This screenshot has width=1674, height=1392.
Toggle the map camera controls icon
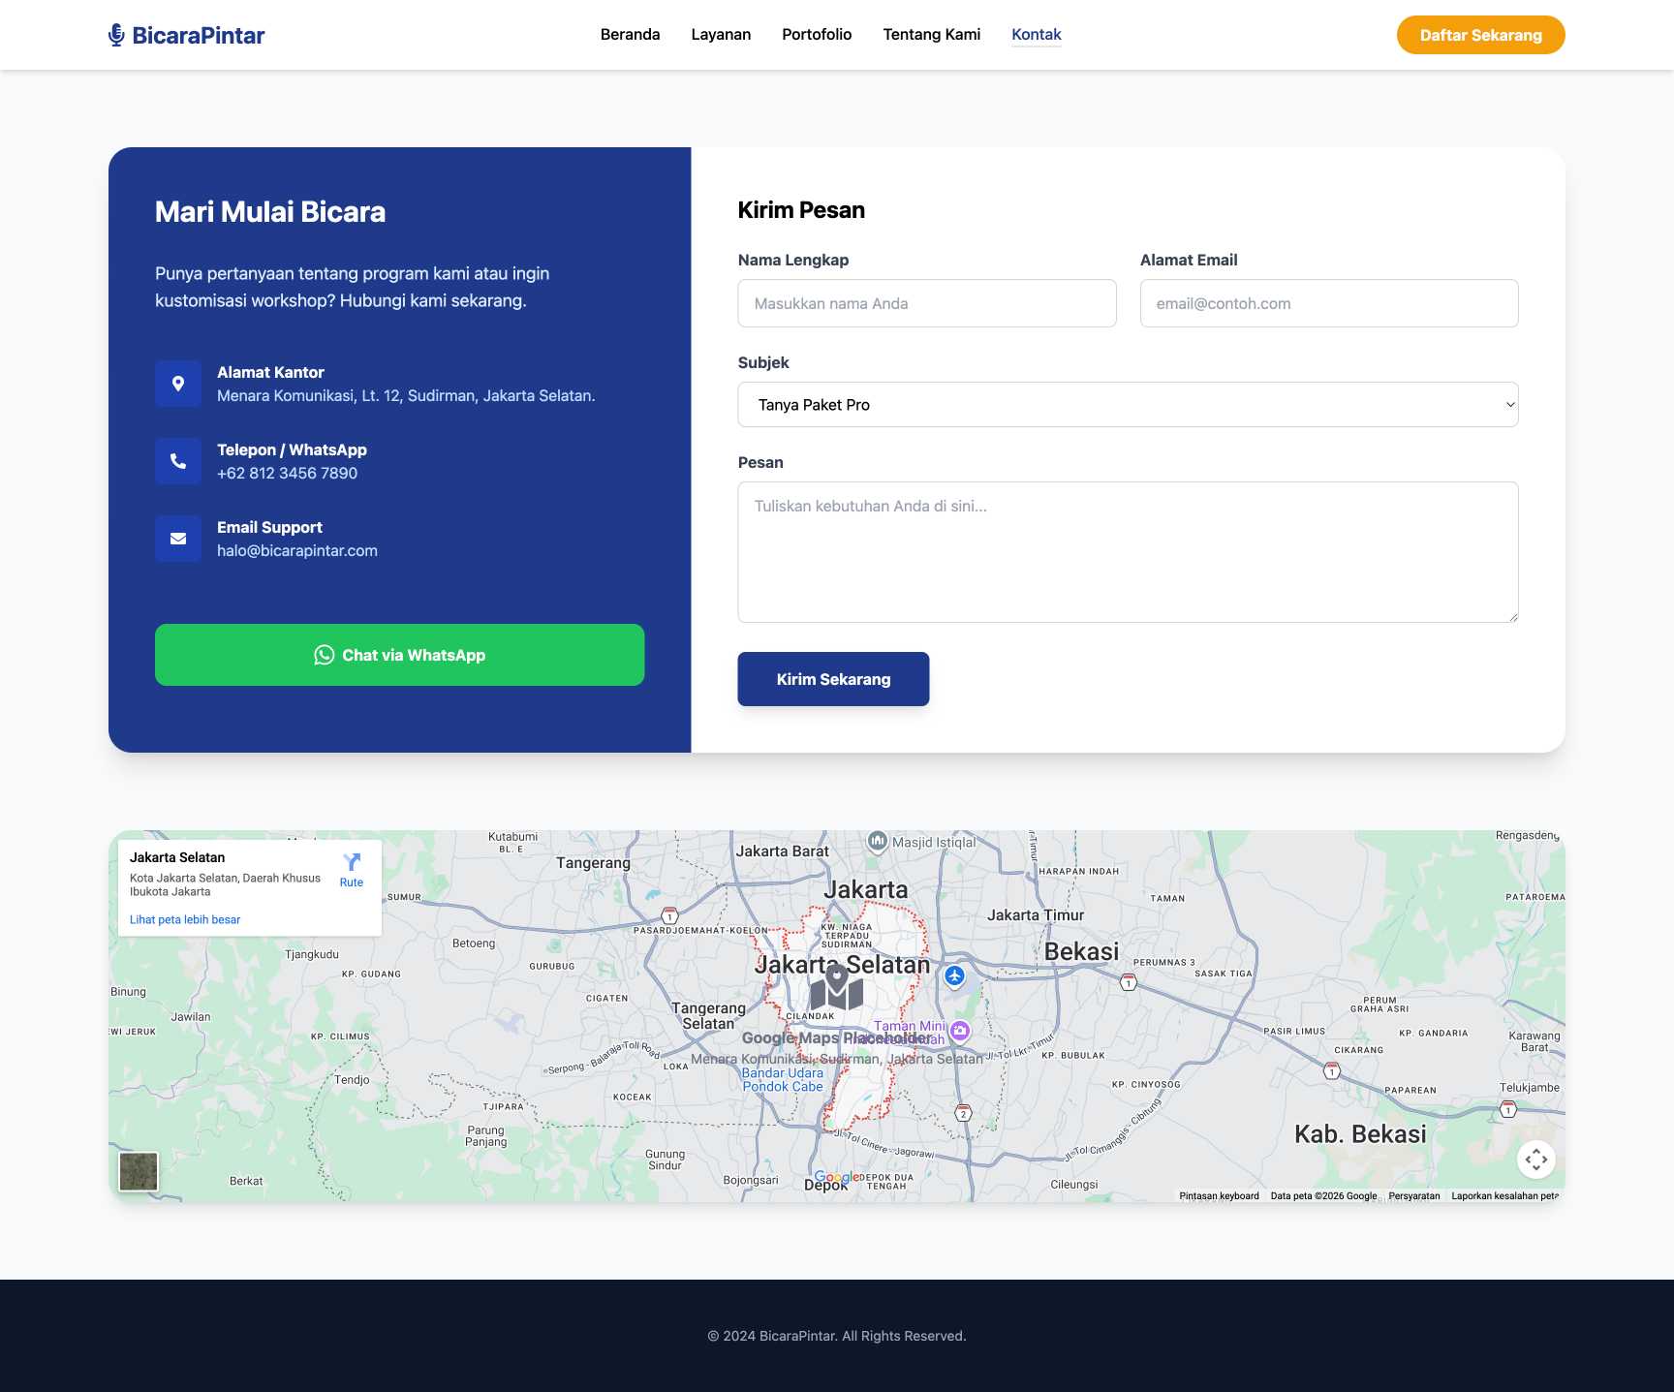pos(1535,1160)
